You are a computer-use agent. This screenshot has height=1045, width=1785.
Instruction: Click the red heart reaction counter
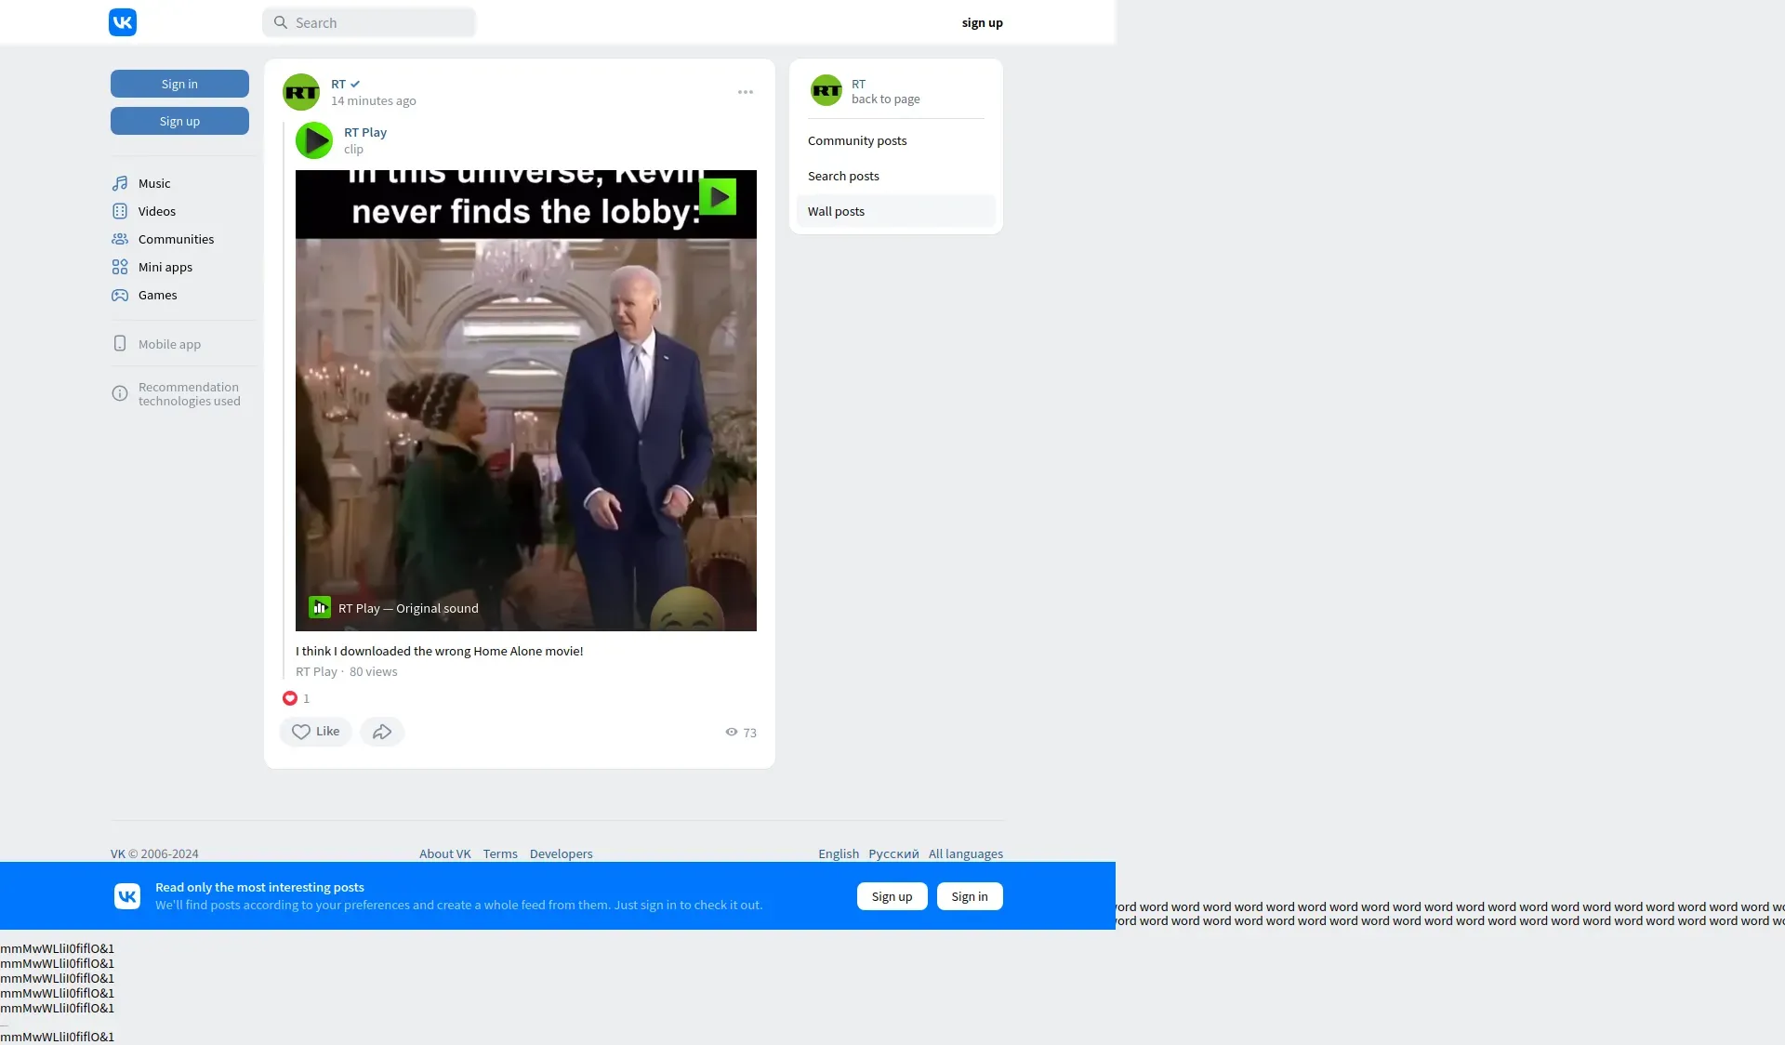point(290,698)
